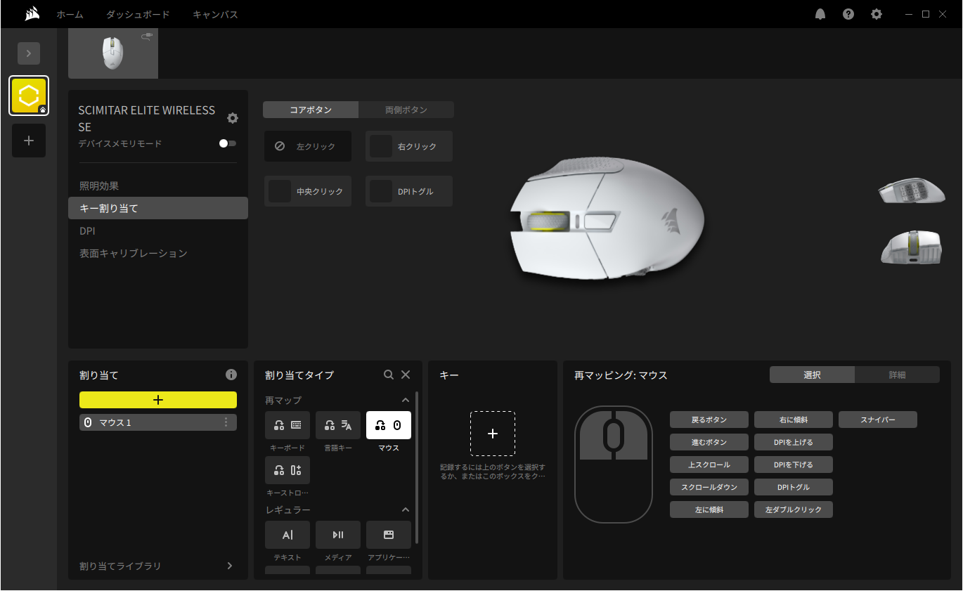Choose the キーストローク remap type icon
This screenshot has height=591, width=963.
287,470
